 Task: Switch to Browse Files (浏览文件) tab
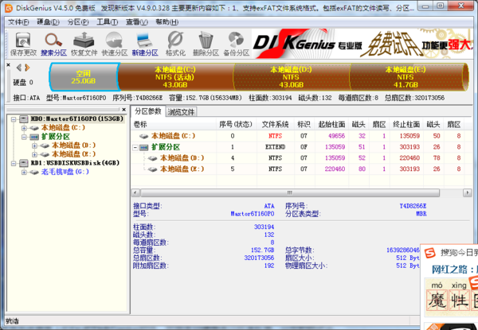(181, 112)
